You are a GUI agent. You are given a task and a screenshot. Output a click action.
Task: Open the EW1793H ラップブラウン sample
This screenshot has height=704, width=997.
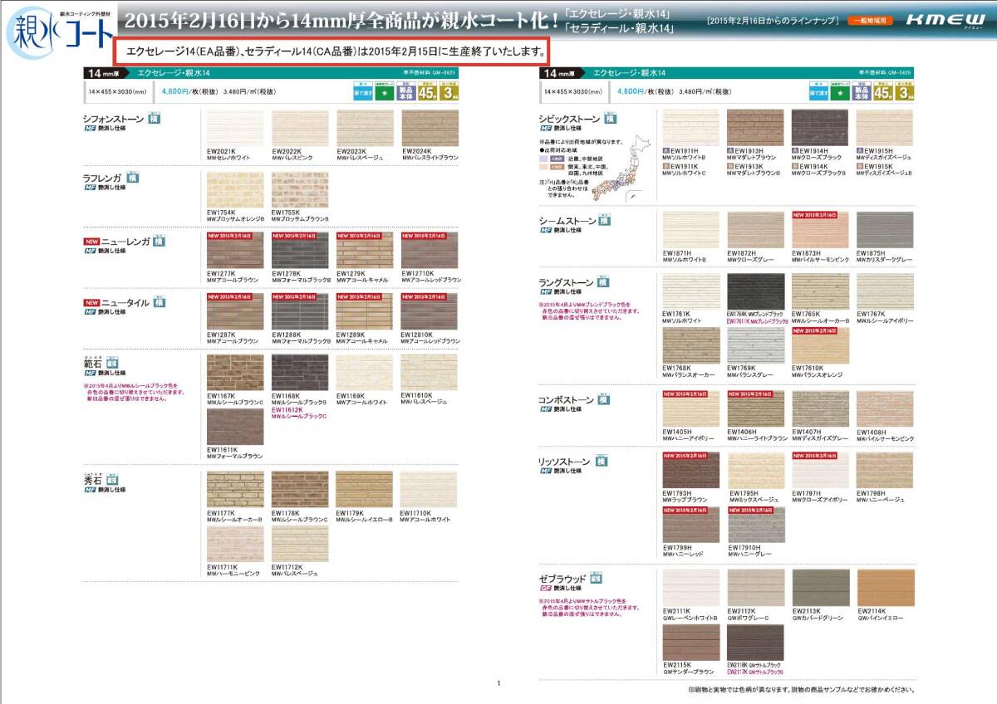click(x=690, y=471)
